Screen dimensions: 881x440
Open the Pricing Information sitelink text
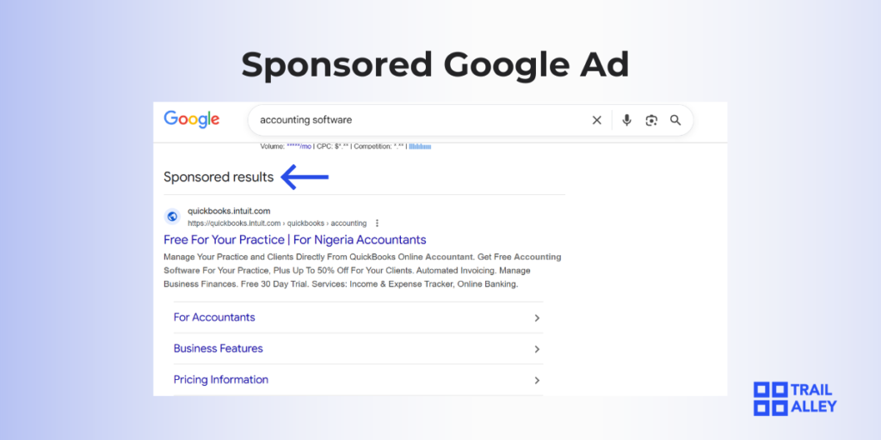(x=221, y=379)
